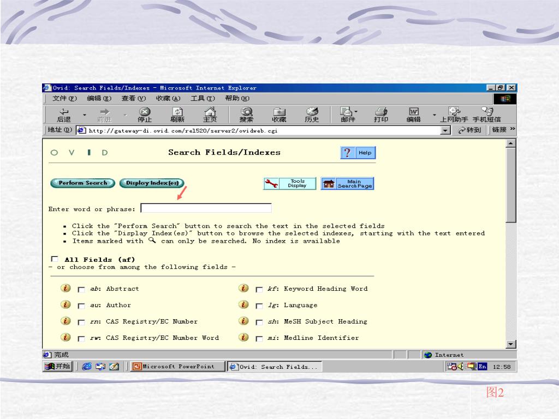The height and width of the screenshot is (419, 559).
Task: Expand the 链接 links bar chevron
Action: [x=512, y=129]
